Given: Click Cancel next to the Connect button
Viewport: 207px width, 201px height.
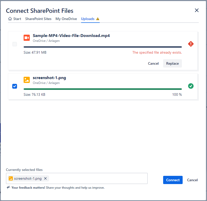Looking at the screenshot, I should point(192,180).
